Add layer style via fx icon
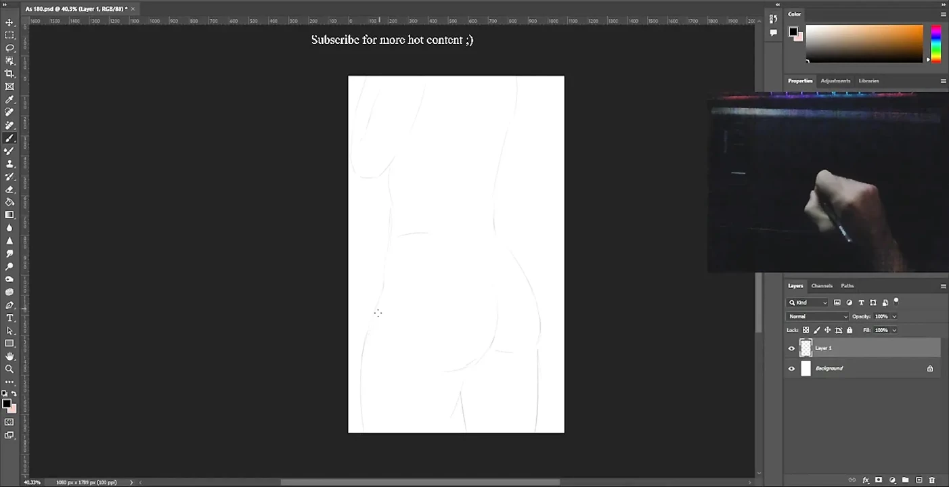949x487 pixels. click(866, 480)
